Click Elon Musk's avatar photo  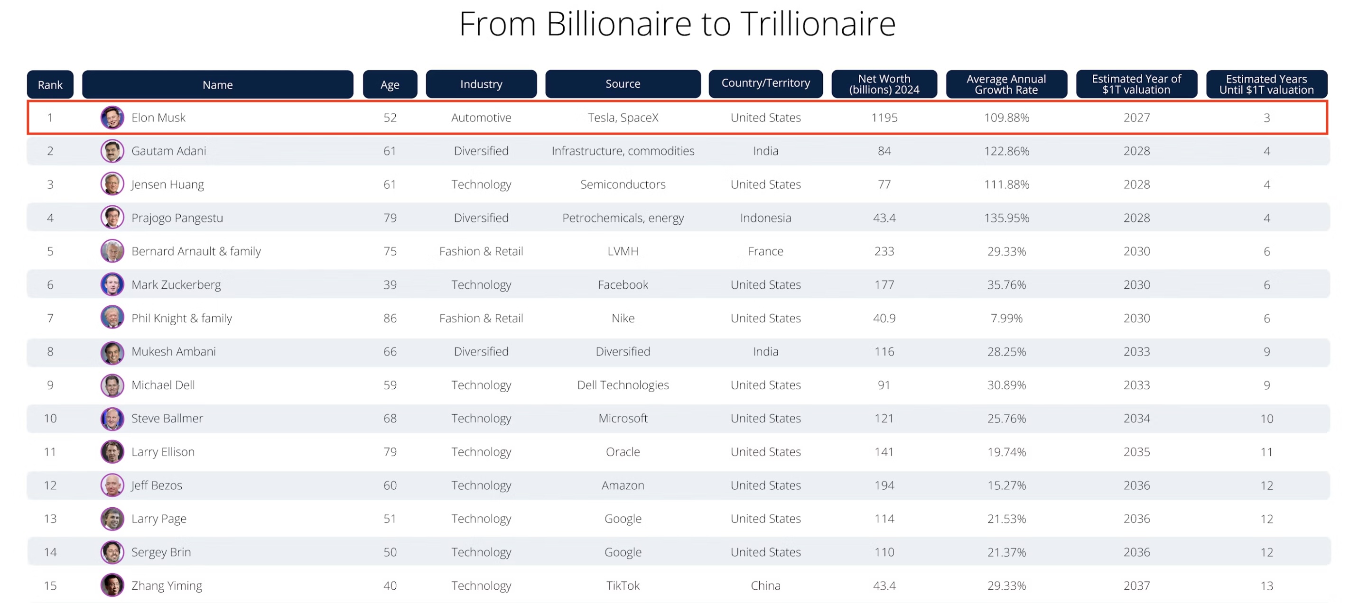point(112,118)
